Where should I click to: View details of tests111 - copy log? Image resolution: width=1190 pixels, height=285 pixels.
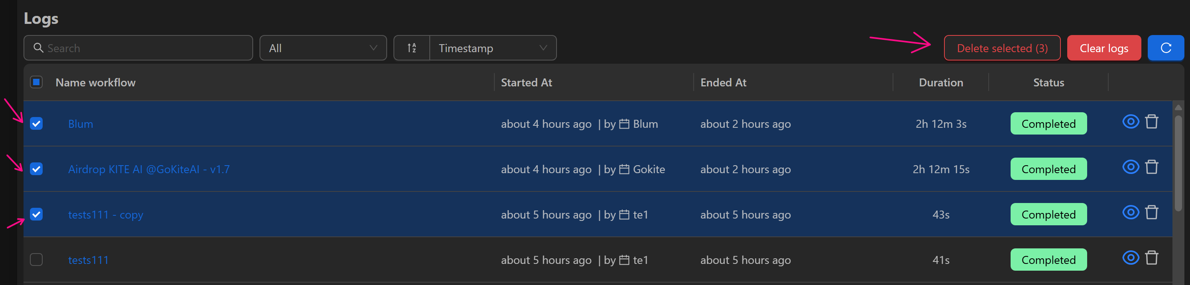[1130, 213]
